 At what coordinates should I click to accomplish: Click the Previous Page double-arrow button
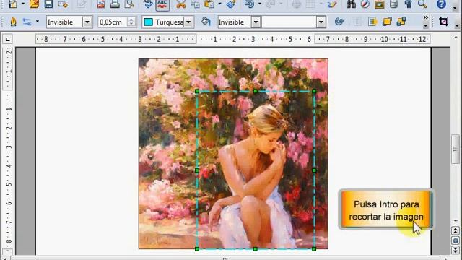click(x=456, y=231)
